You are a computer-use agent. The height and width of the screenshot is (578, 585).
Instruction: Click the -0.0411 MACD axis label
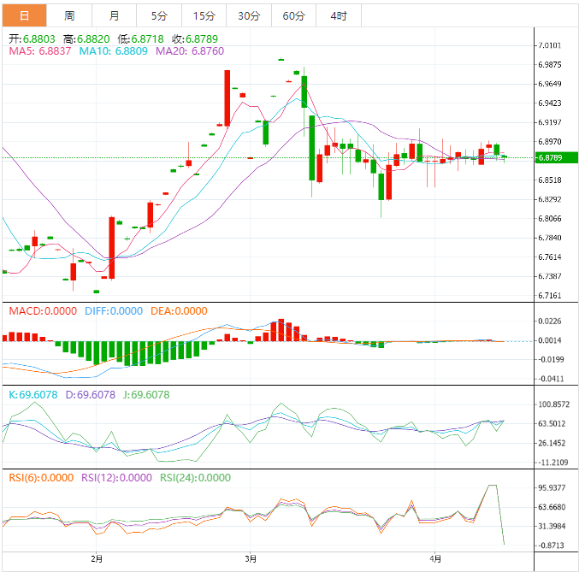point(551,379)
